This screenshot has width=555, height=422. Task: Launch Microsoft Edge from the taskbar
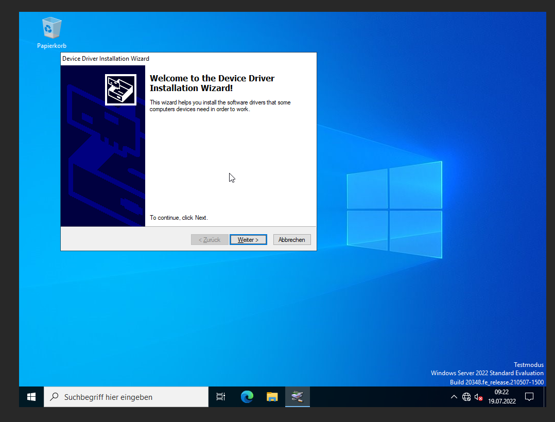247,397
